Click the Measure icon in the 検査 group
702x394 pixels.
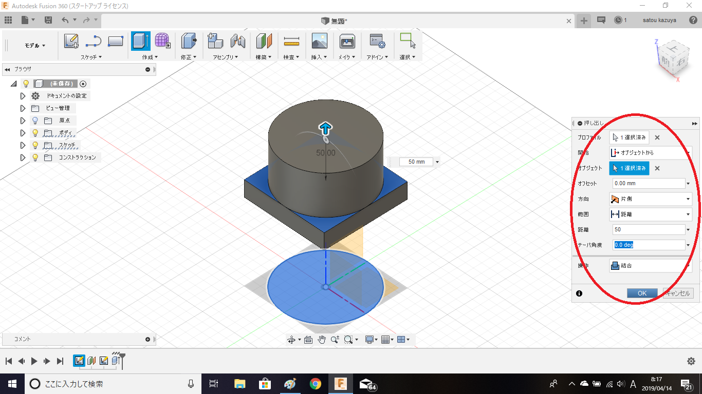291,41
